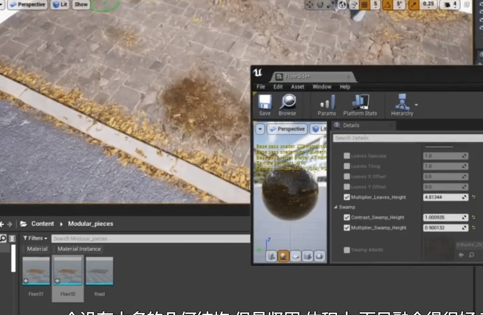Switch to the FloorSide material editor tab
The height and width of the screenshot is (315, 483).
click(x=313, y=77)
